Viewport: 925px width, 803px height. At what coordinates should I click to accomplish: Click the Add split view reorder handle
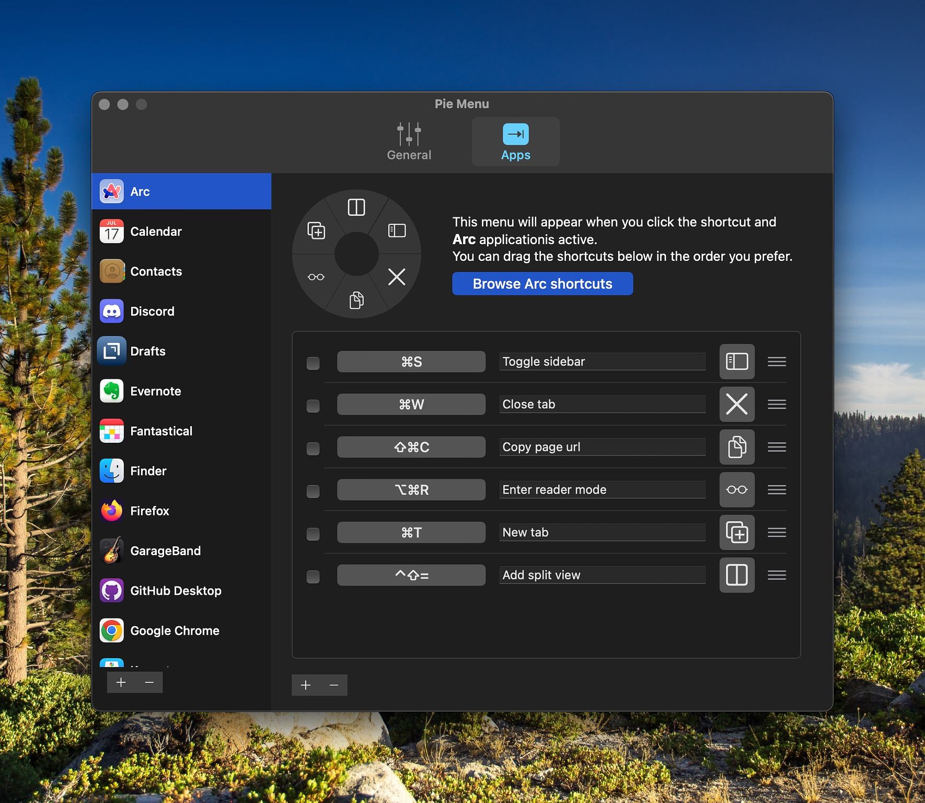tap(777, 575)
